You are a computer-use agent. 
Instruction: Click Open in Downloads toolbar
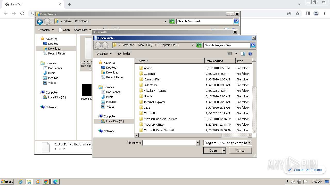[x=64, y=30]
